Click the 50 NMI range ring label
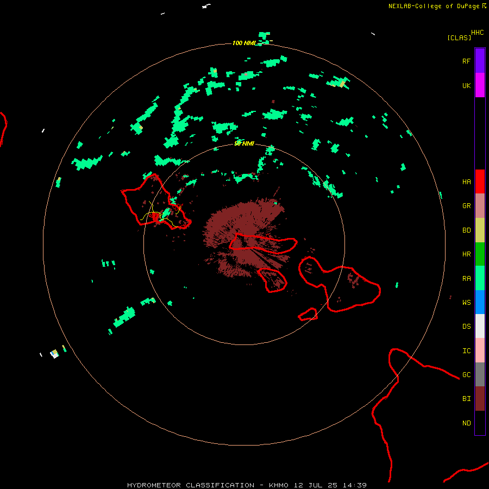The height and width of the screenshot is (489, 489). pyautogui.click(x=244, y=143)
